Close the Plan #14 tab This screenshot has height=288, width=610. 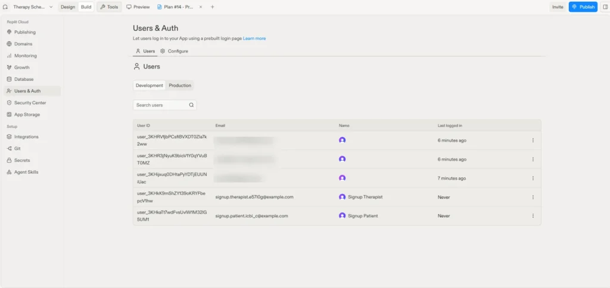point(201,7)
